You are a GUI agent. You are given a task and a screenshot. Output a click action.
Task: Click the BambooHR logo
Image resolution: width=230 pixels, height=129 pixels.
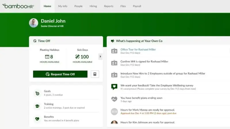18,6
